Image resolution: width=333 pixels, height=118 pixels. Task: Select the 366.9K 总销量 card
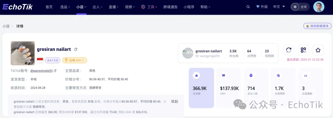[x=201, y=88]
